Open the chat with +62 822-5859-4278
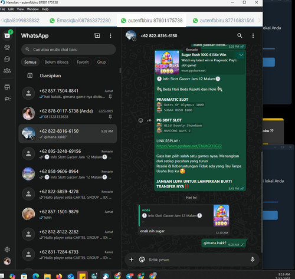This screenshot has height=279, width=295. 68,194
